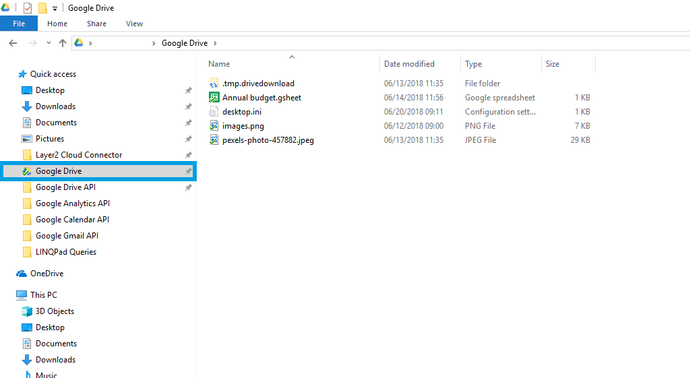Go back using the back arrow
Image resolution: width=690 pixels, height=378 pixels.
[13, 43]
